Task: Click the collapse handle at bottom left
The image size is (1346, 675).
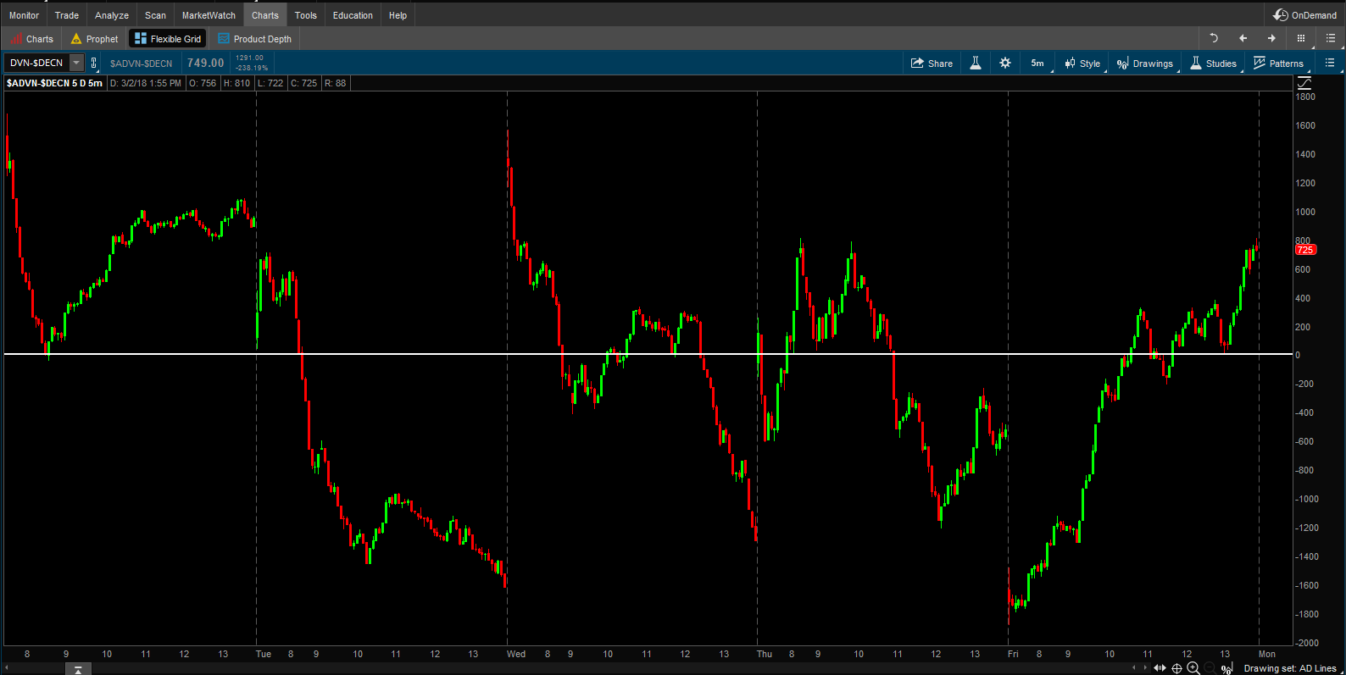Action: pos(78,669)
